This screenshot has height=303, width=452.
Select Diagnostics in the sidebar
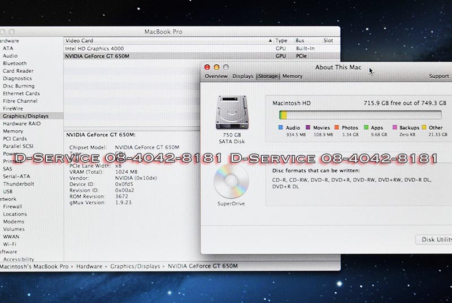coord(18,78)
